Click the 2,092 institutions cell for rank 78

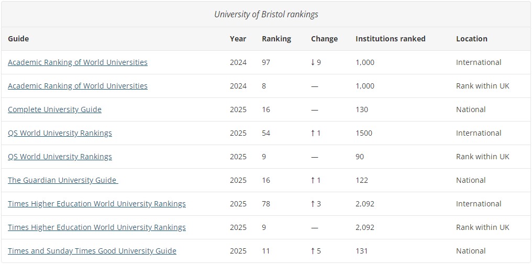pos(365,204)
